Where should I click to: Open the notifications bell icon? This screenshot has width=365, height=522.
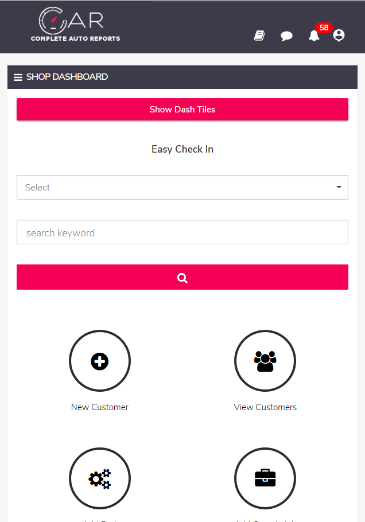[314, 36]
